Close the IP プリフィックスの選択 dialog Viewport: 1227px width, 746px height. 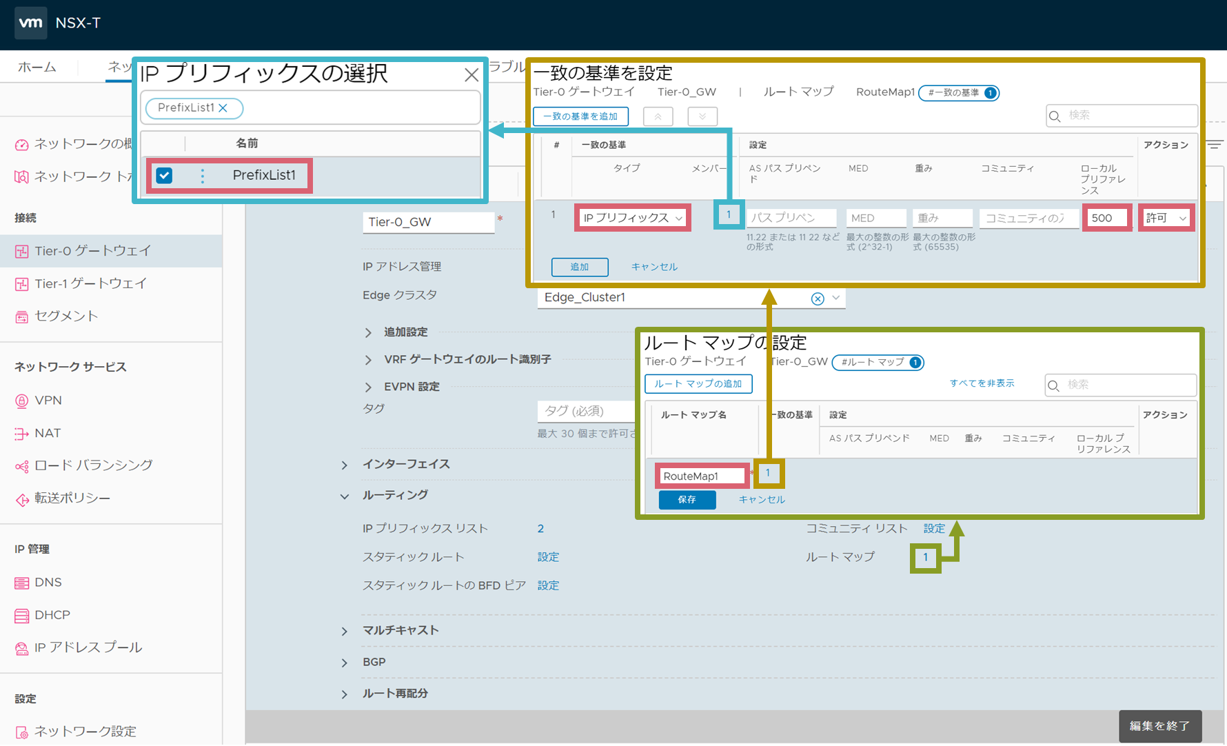471,74
